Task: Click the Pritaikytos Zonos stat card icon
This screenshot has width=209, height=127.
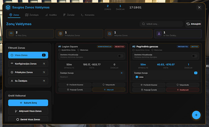Action: [x=61, y=34]
